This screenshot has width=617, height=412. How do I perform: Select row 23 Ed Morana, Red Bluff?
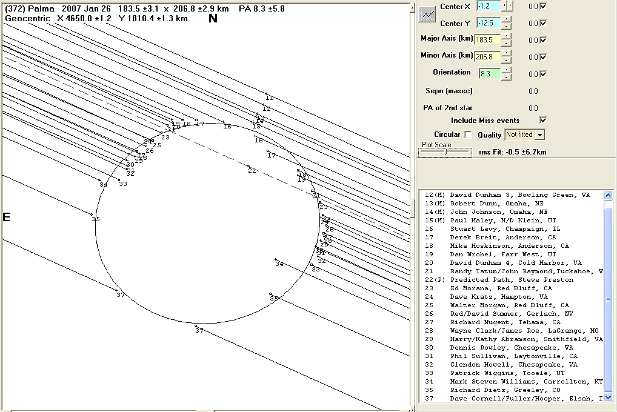(x=511, y=288)
